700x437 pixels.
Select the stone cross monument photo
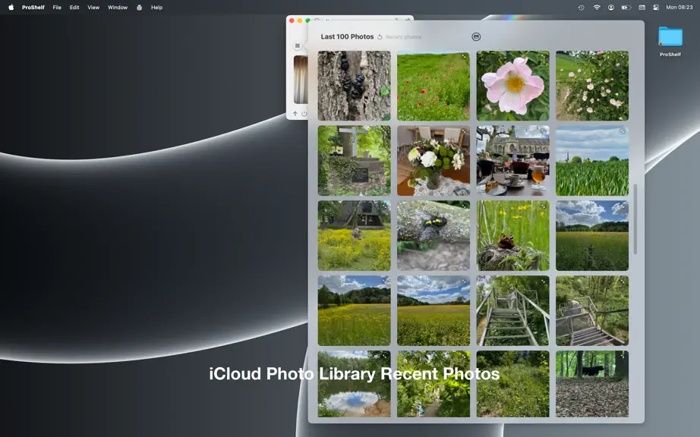[x=354, y=161]
